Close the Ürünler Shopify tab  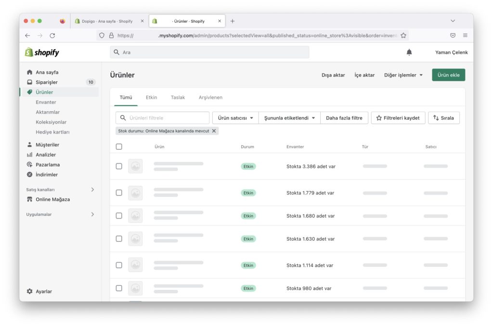click(220, 21)
